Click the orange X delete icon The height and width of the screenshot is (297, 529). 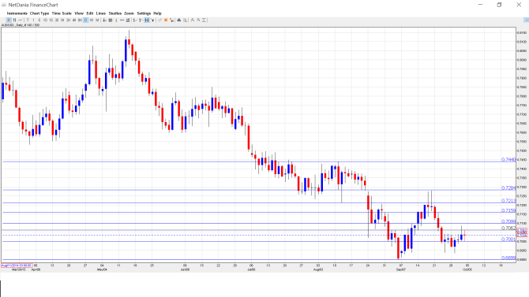coord(166,20)
